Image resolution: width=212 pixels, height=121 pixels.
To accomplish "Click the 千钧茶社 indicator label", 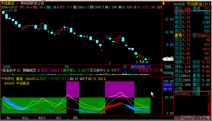I will [x=8, y=79].
